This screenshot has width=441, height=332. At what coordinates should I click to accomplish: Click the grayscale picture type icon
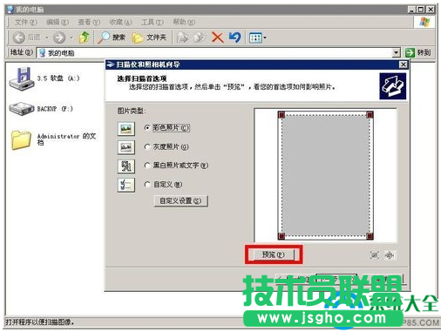pos(126,147)
